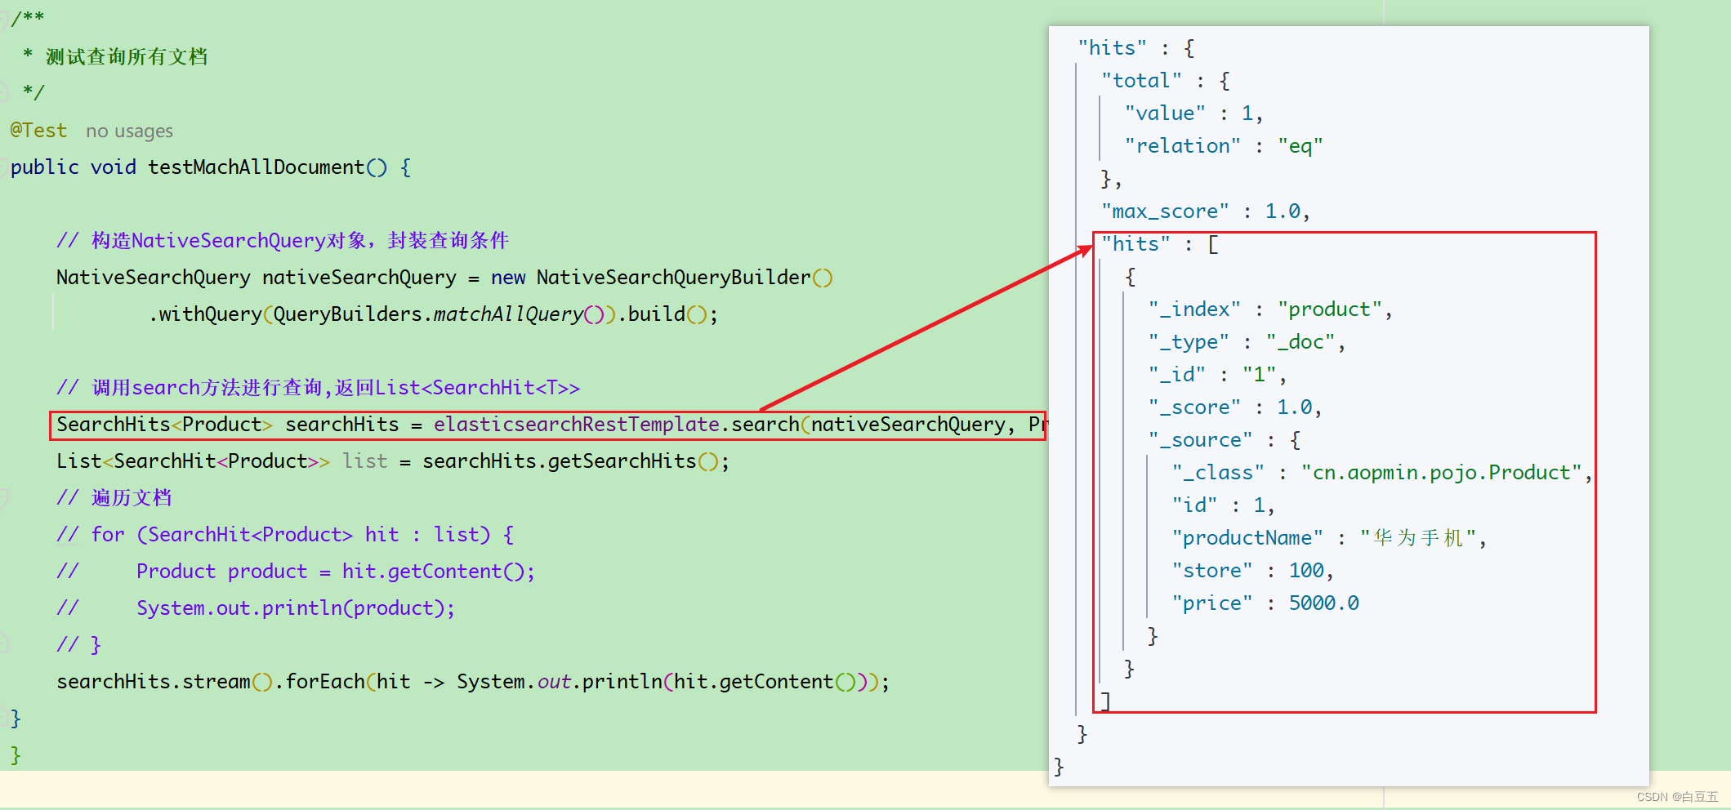Click the "max_score" JSON key
Screen dimensions: 1731x810
pos(1165,211)
